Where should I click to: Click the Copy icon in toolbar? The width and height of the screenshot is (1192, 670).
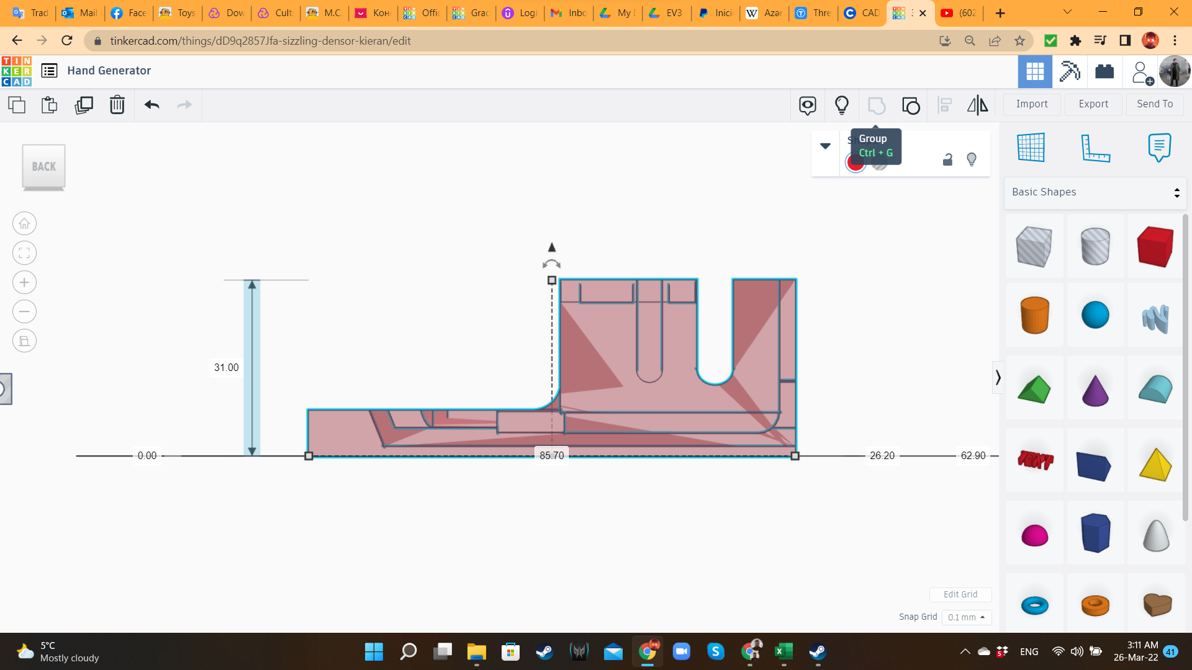tap(17, 105)
